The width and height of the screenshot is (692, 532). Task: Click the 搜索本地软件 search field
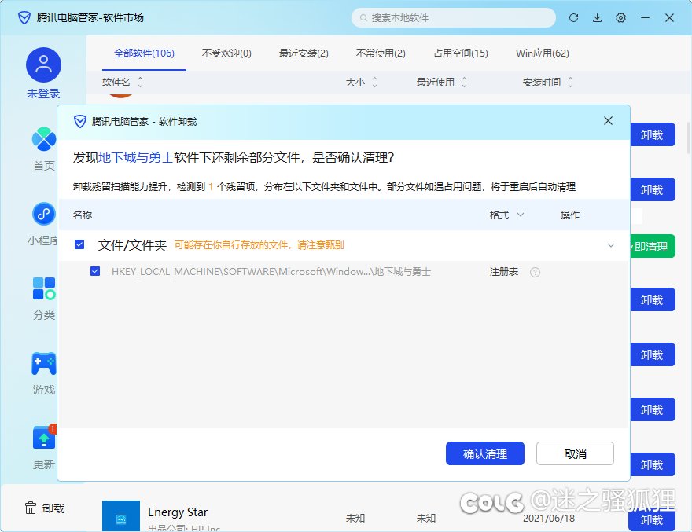click(x=453, y=17)
